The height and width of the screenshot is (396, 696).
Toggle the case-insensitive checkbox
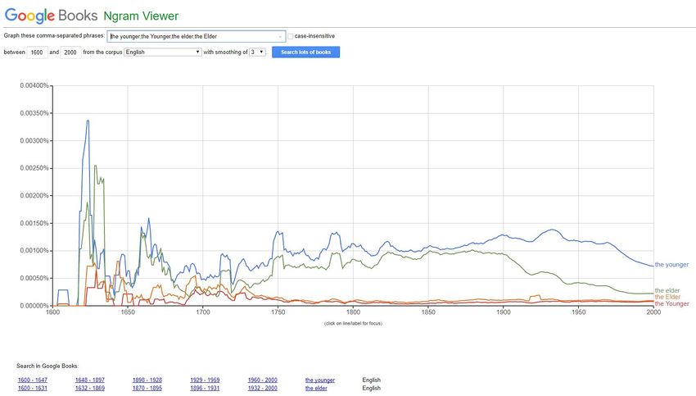click(291, 36)
